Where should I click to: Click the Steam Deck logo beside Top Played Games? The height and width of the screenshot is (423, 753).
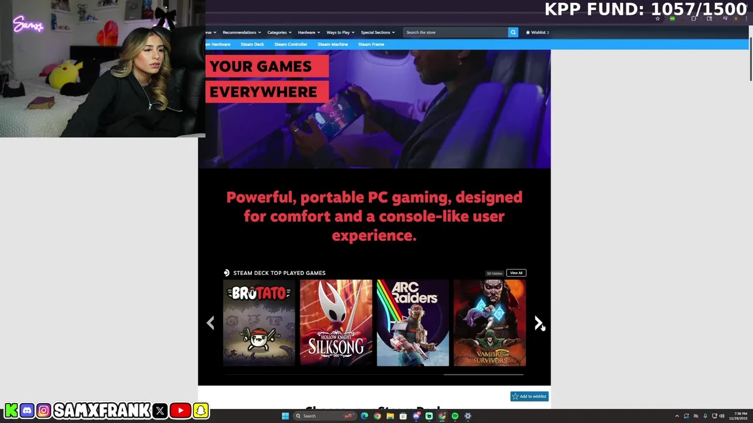pos(226,273)
